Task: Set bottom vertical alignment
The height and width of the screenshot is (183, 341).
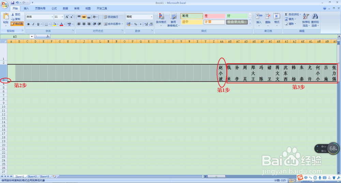Action: coord(89,17)
